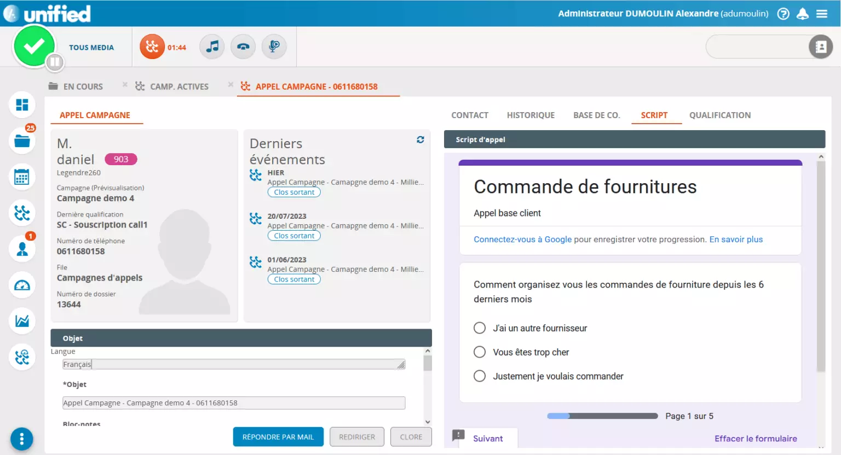Click the orange campaign call icon
Image resolution: width=841 pixels, height=455 pixels.
(152, 47)
